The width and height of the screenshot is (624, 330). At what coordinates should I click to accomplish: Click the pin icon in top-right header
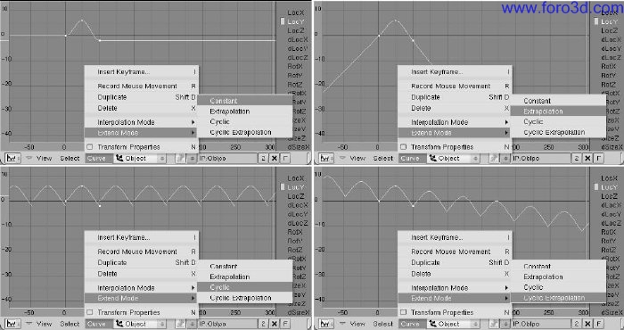pos(495,159)
